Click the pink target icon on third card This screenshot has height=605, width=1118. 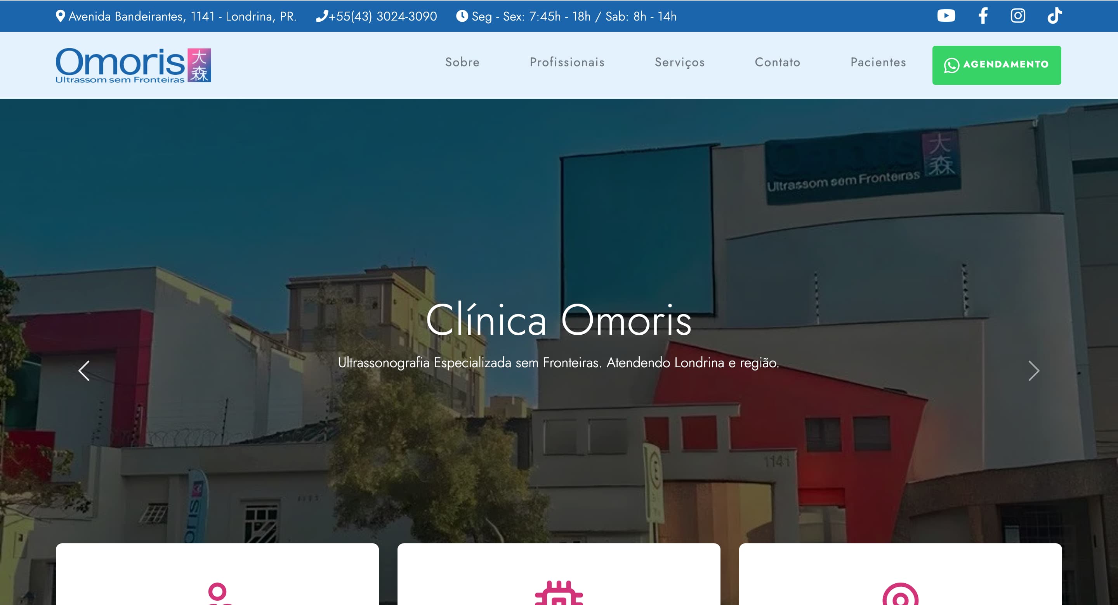point(900,594)
